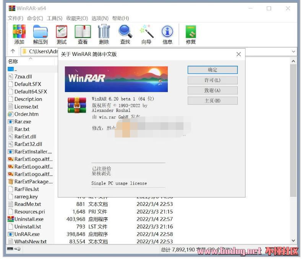Click the drive icon in status bar
Viewport: 302px width, 259px height.
(x=10, y=249)
